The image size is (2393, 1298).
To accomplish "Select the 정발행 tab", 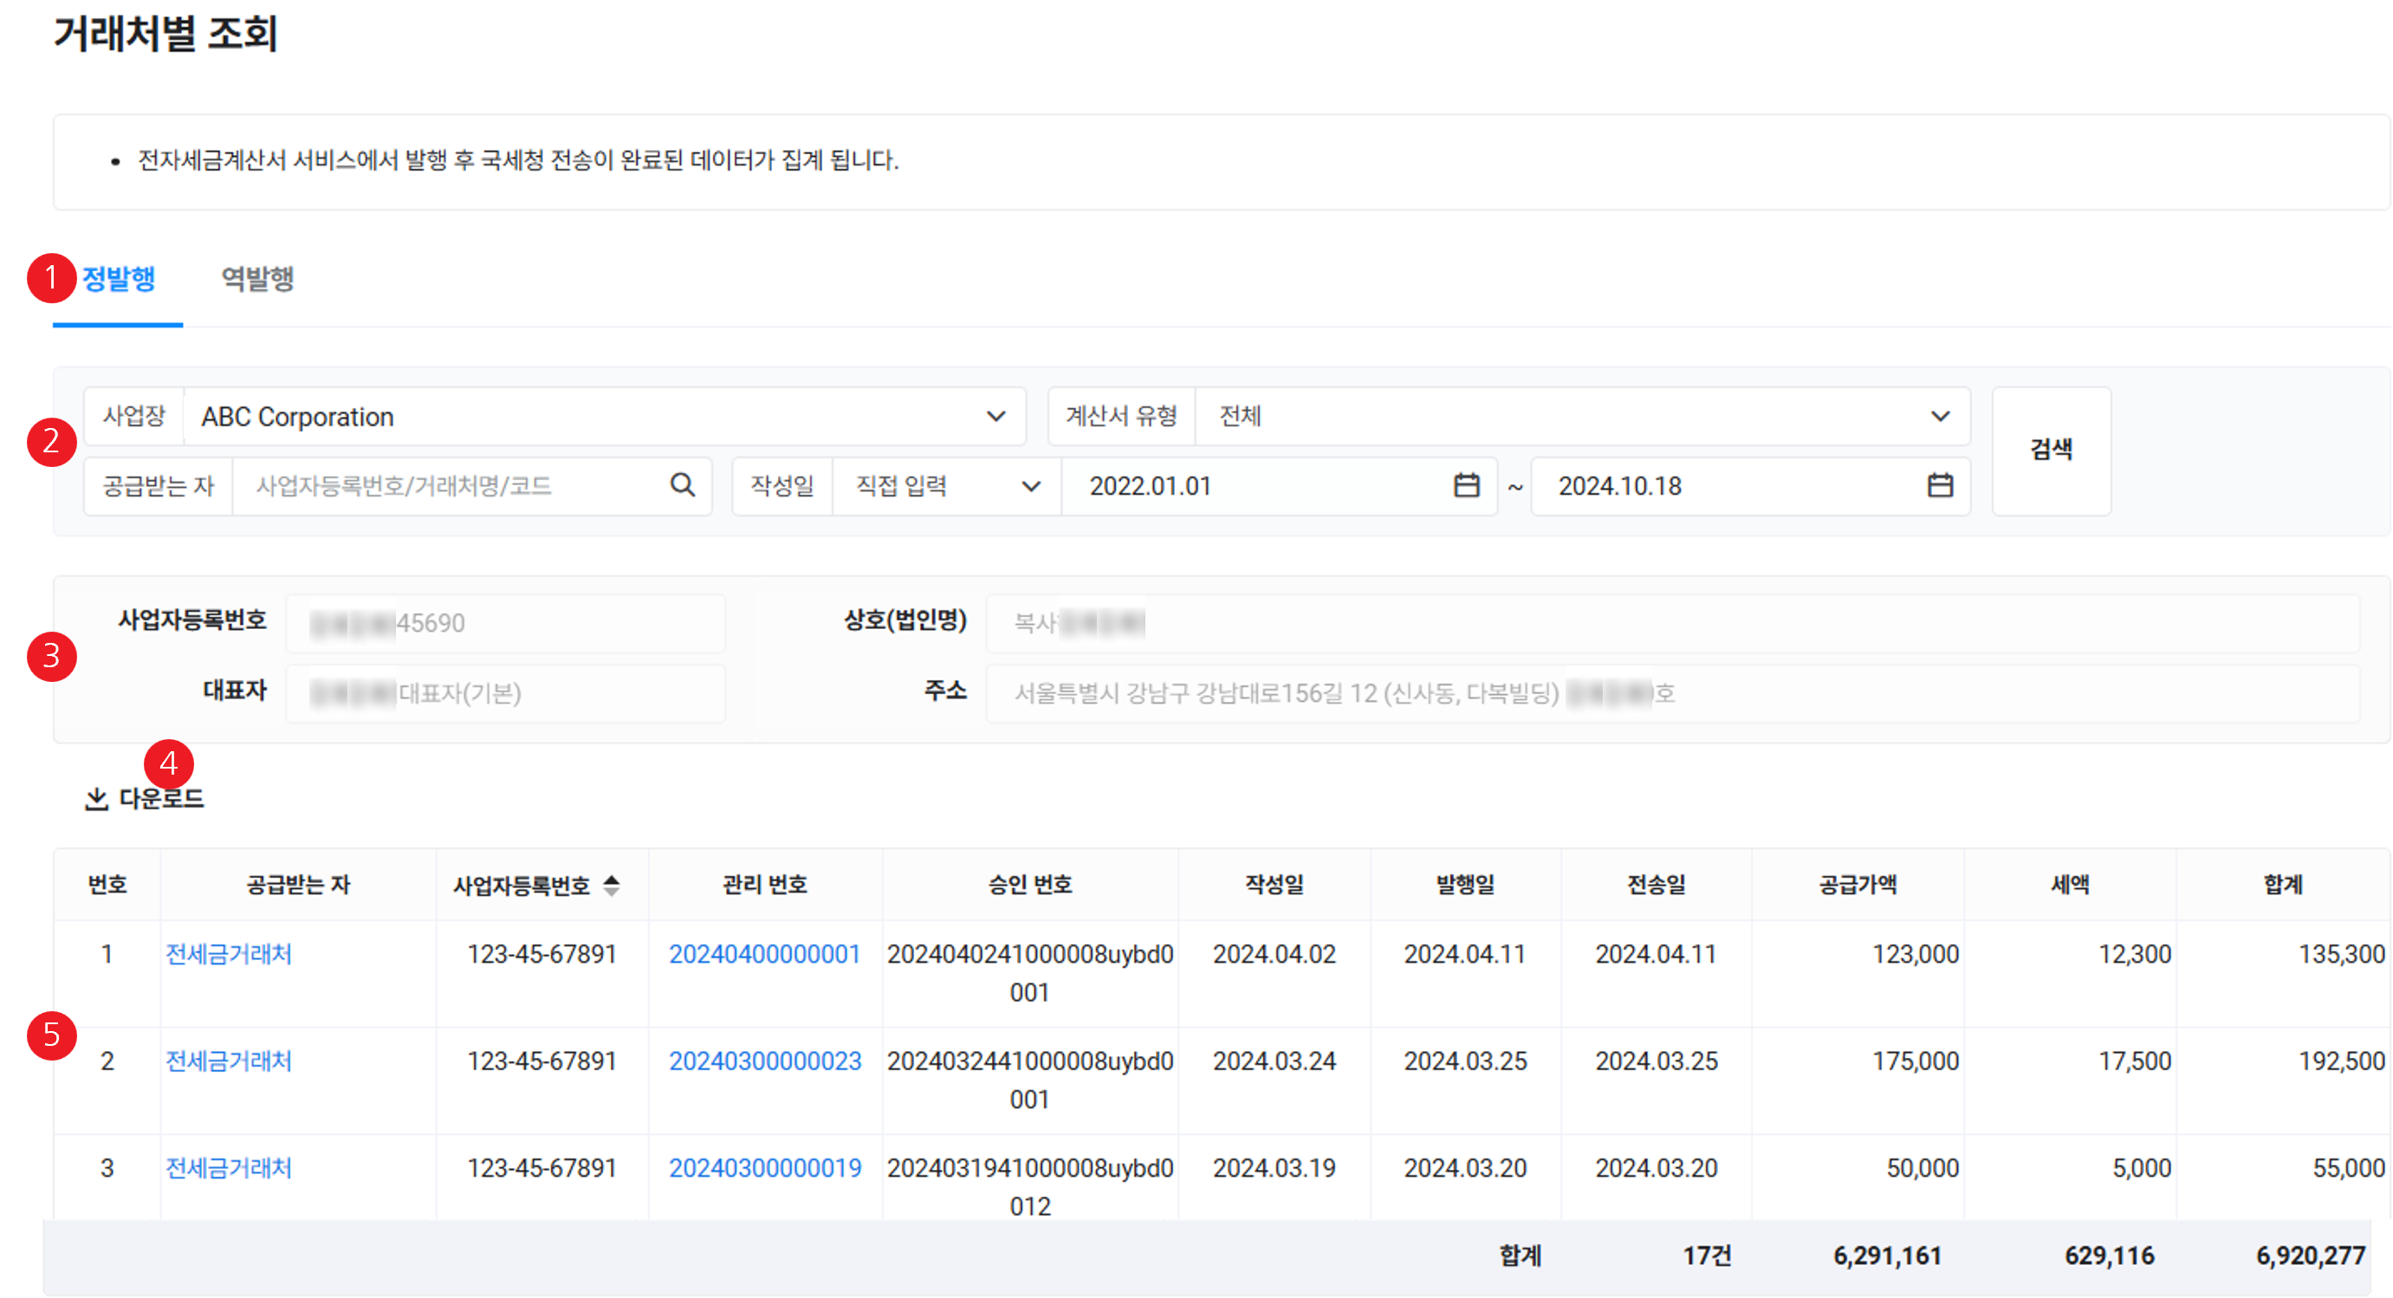I will click(x=119, y=279).
